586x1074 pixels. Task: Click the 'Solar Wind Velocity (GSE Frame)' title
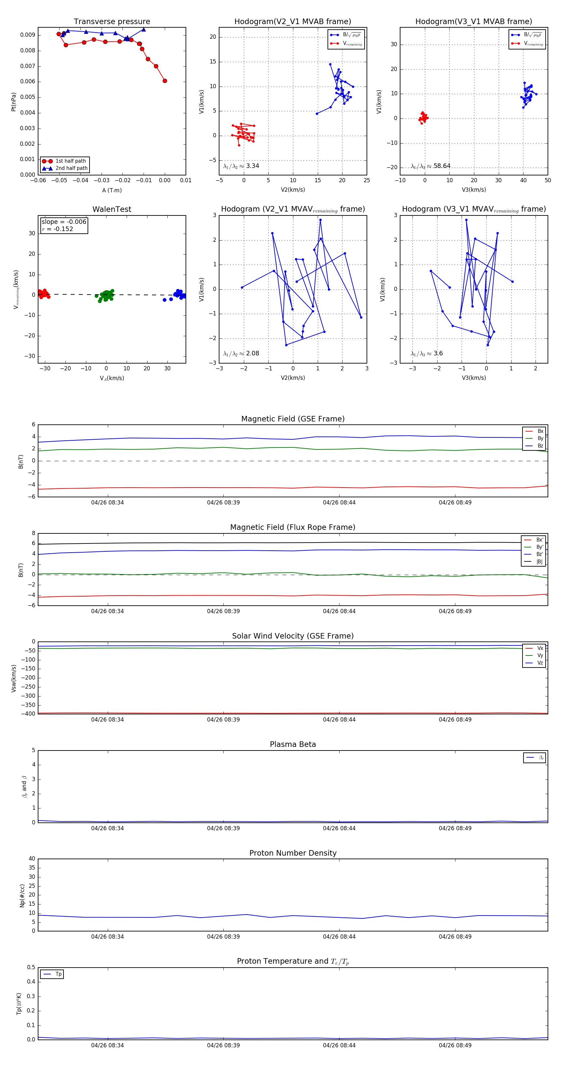pyautogui.click(x=293, y=636)
